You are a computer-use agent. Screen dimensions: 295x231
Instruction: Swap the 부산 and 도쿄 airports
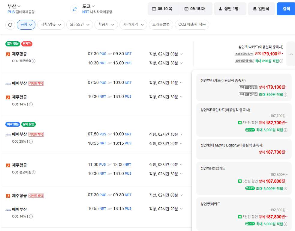pos(75,9)
